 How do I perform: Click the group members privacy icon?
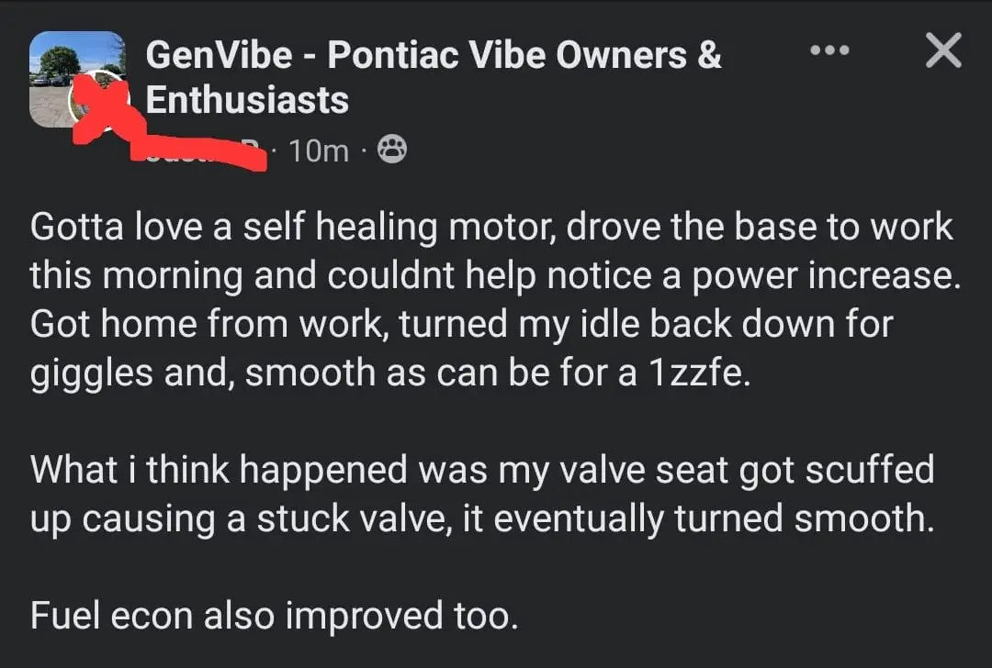click(x=391, y=150)
